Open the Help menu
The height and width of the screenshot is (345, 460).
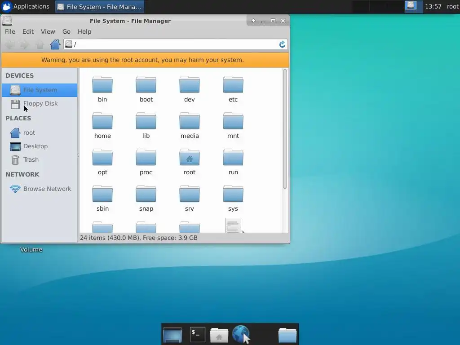(84, 32)
